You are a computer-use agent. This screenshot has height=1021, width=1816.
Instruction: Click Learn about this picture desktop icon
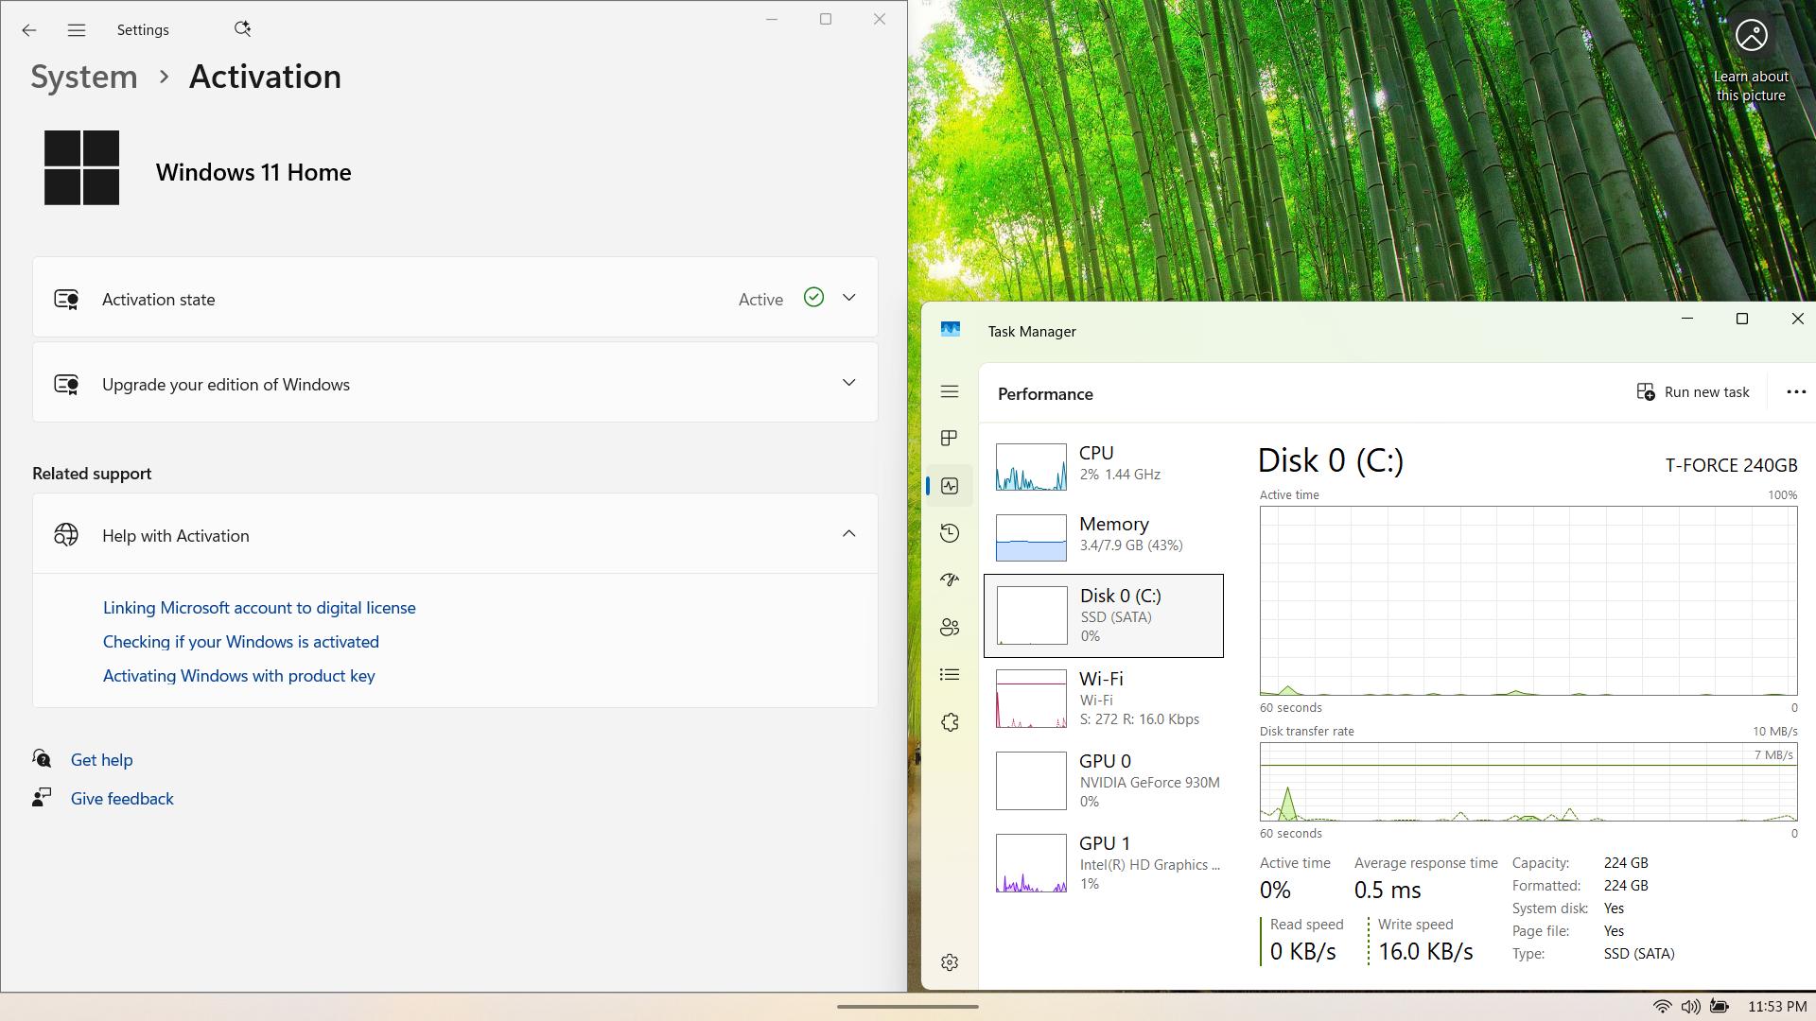[1751, 61]
